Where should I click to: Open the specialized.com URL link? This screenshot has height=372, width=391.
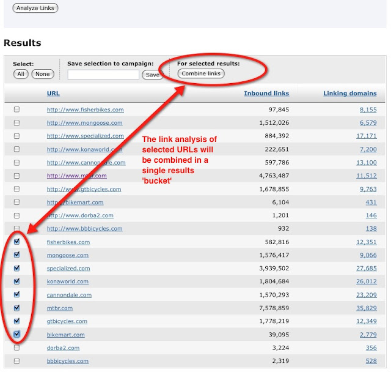point(68,268)
